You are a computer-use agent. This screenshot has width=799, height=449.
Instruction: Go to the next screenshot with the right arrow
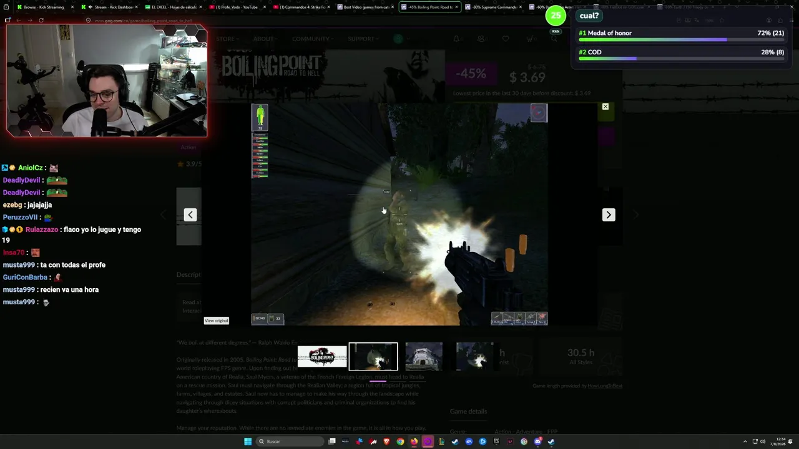coord(609,215)
